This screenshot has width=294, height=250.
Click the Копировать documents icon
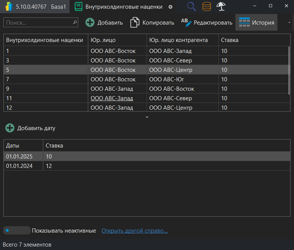pos(135,22)
